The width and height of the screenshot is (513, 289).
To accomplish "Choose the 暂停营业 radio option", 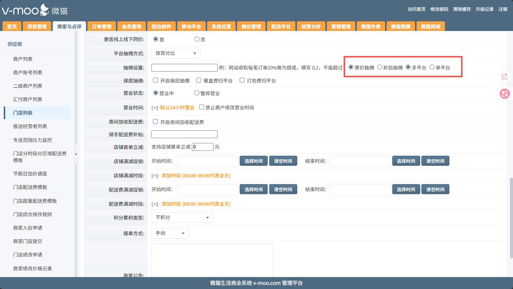I will coord(197,93).
